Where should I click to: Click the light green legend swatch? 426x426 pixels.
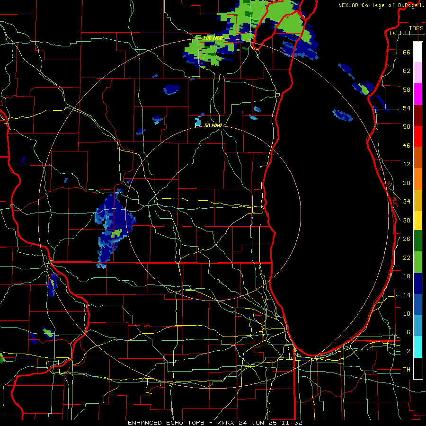click(418, 262)
